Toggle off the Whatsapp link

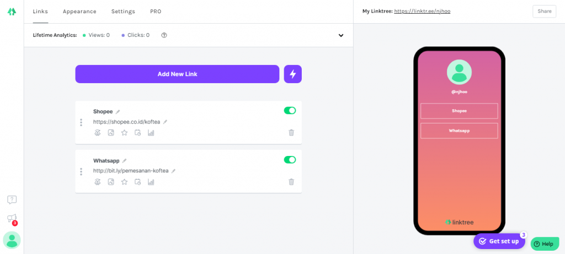[290, 160]
